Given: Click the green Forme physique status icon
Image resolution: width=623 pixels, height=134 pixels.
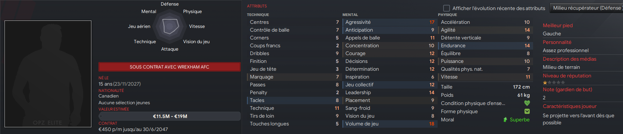Looking at the screenshot, I should coord(527,111).
